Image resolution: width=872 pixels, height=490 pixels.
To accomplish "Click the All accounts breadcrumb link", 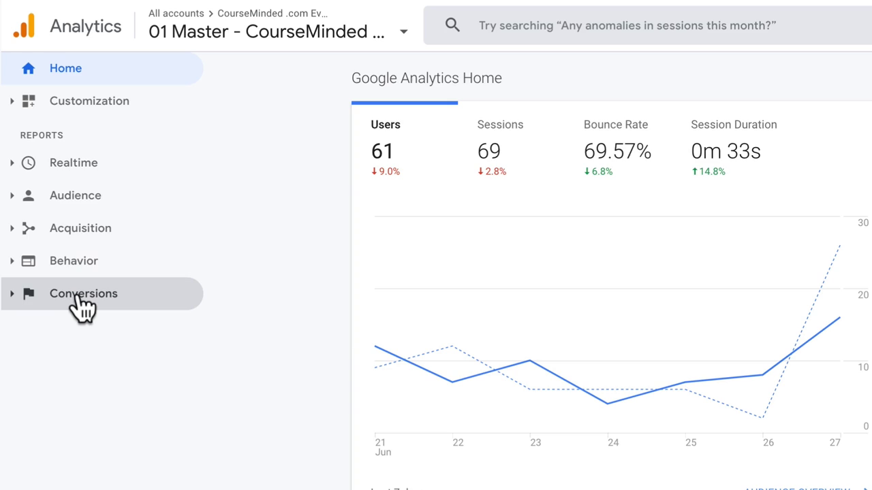I will pyautogui.click(x=176, y=13).
